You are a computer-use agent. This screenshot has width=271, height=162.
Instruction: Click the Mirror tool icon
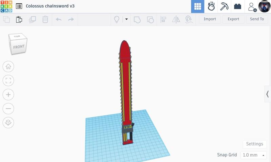(176, 19)
